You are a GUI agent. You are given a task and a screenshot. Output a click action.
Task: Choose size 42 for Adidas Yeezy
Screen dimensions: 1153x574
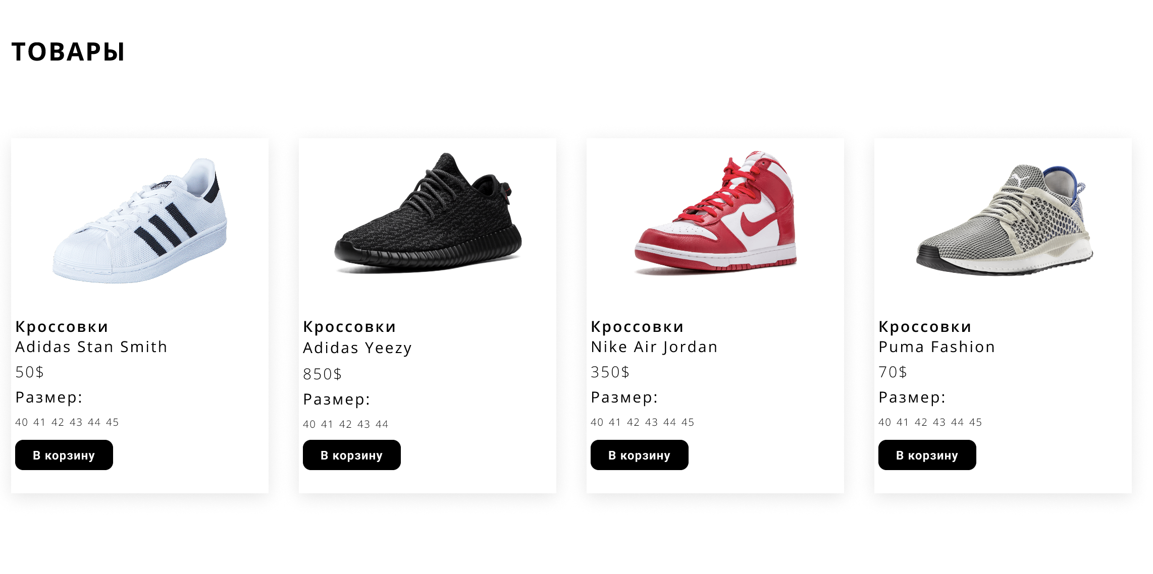(x=346, y=424)
